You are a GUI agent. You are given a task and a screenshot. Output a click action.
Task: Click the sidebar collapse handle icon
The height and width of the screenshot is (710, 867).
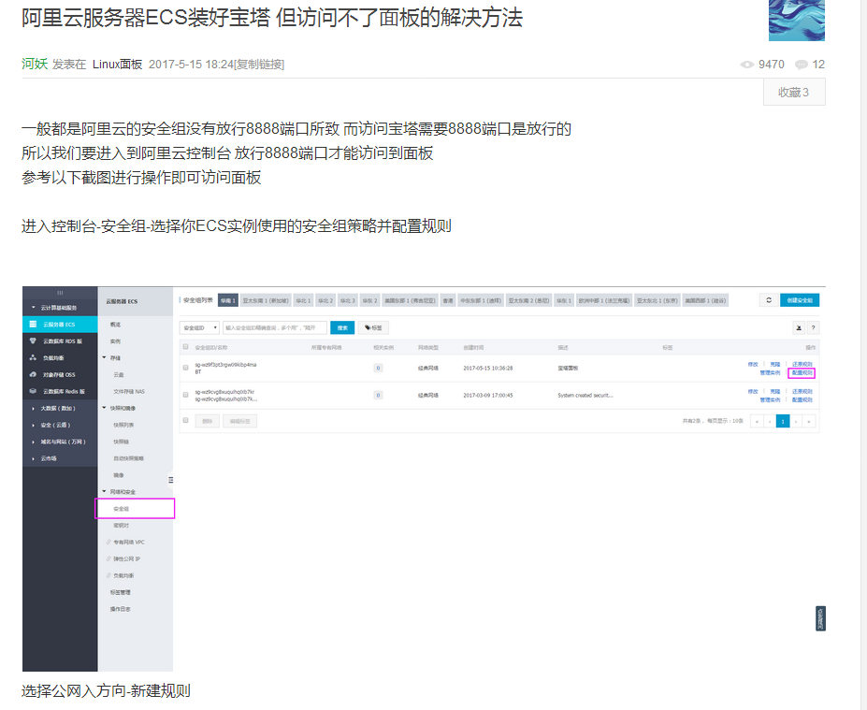click(171, 480)
